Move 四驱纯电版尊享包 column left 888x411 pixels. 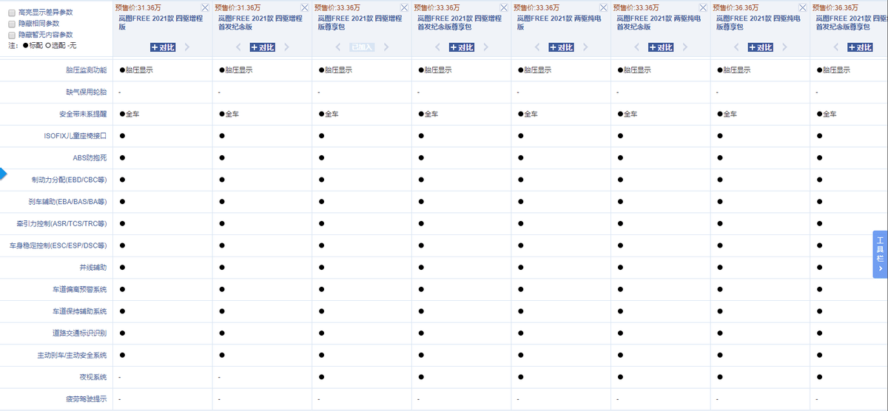coord(736,47)
